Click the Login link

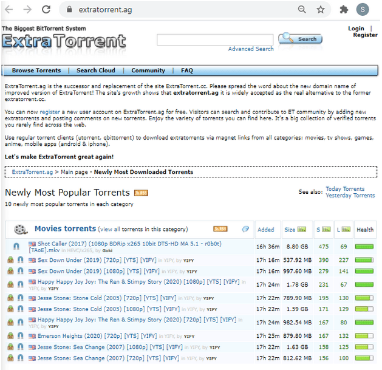tap(356, 29)
